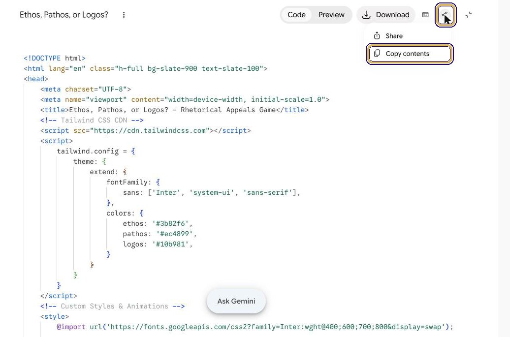Download the generated code file
Image resolution: width=510 pixels, height=337 pixels.
coord(386,15)
